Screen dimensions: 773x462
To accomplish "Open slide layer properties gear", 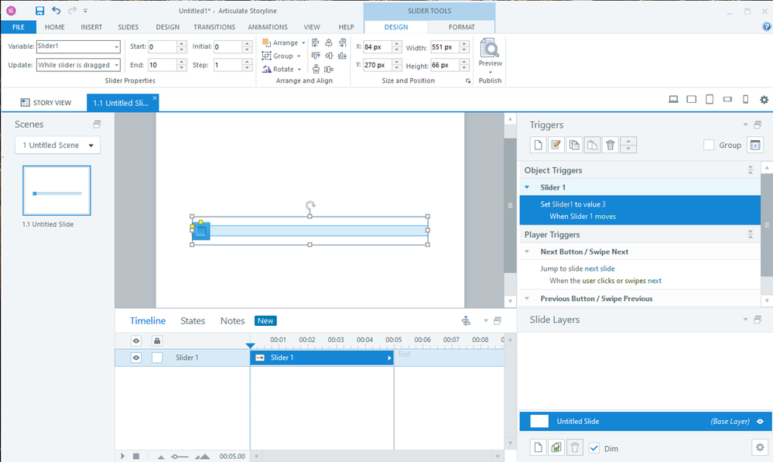I will (758, 447).
